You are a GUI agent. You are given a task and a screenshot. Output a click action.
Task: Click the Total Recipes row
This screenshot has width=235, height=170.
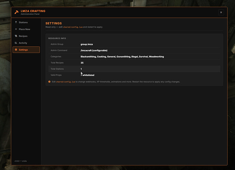[134, 62]
